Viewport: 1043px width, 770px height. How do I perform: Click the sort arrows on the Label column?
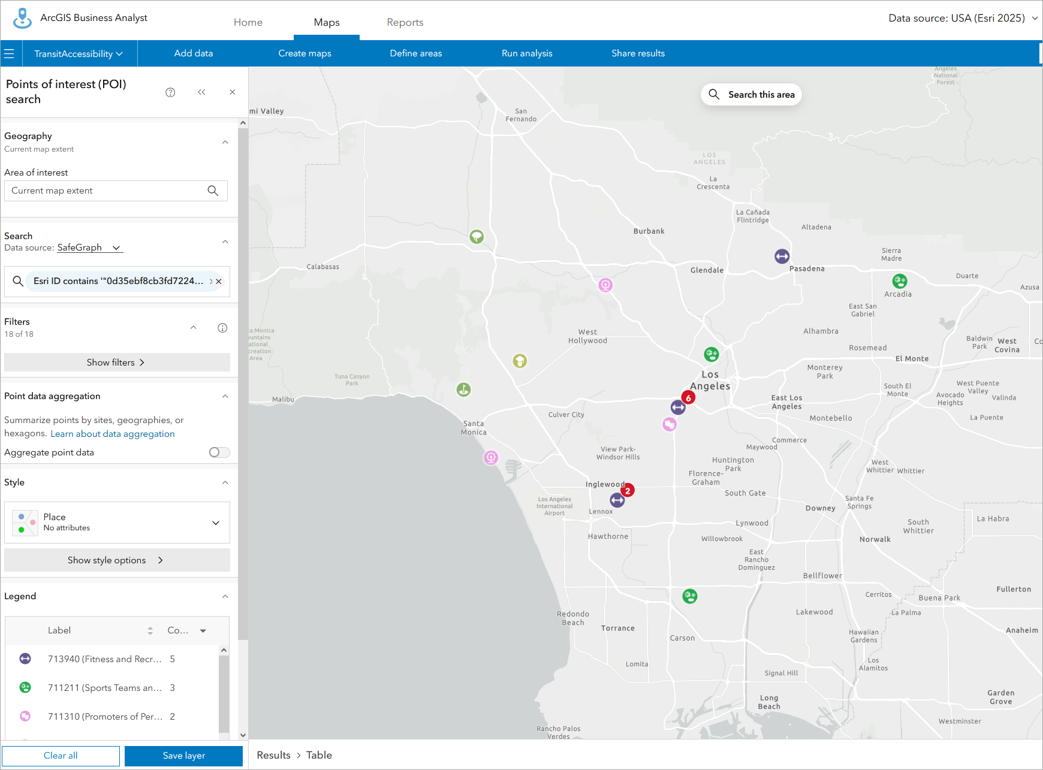[150, 630]
